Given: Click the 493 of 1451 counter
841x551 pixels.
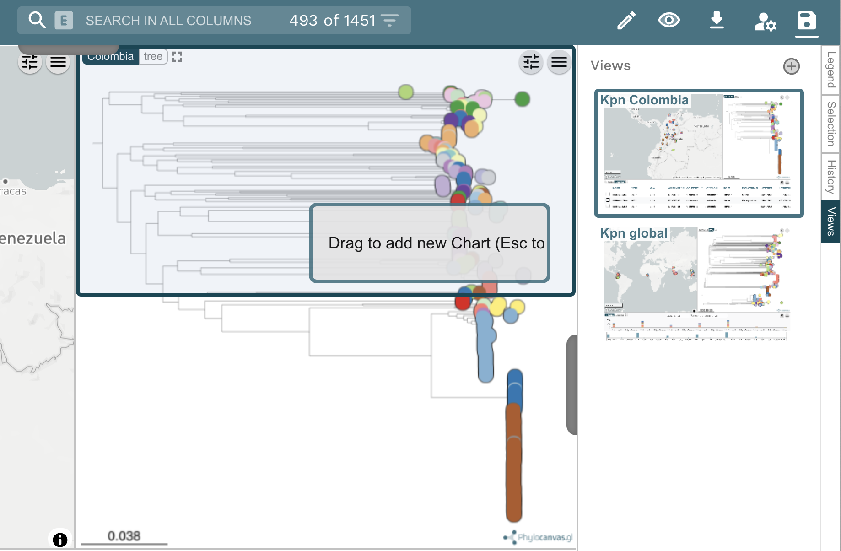Looking at the screenshot, I should point(332,21).
